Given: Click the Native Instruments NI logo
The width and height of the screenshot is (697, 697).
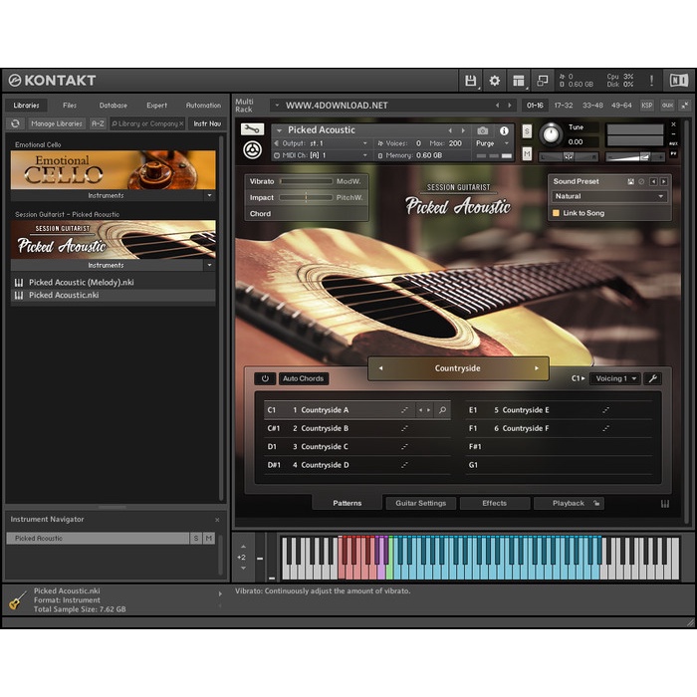Looking at the screenshot, I should [x=679, y=81].
